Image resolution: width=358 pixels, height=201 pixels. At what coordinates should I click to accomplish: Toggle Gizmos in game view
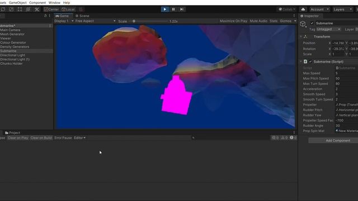pyautogui.click(x=286, y=21)
